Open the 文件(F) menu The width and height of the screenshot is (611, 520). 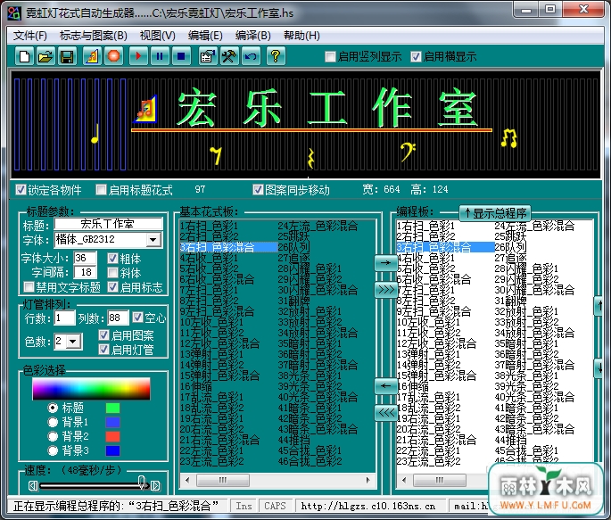(30, 36)
